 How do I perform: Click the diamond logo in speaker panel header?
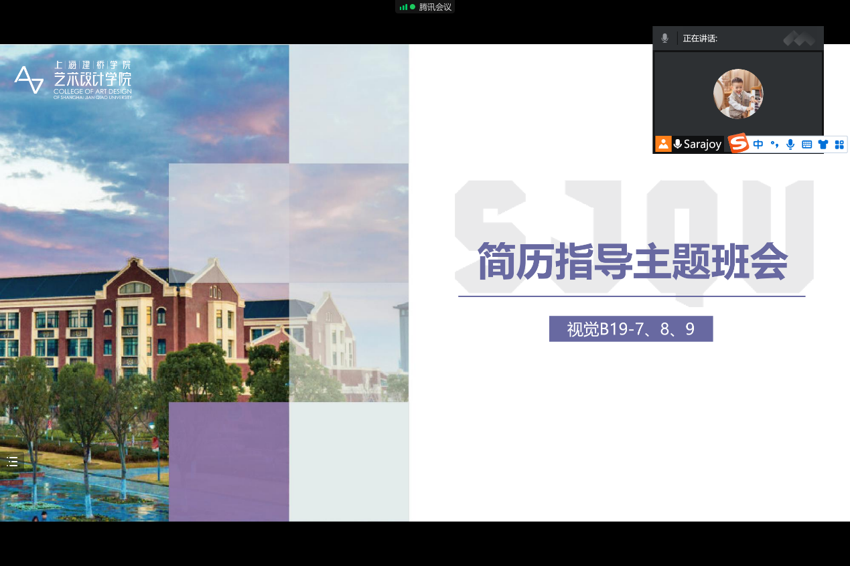coord(798,39)
